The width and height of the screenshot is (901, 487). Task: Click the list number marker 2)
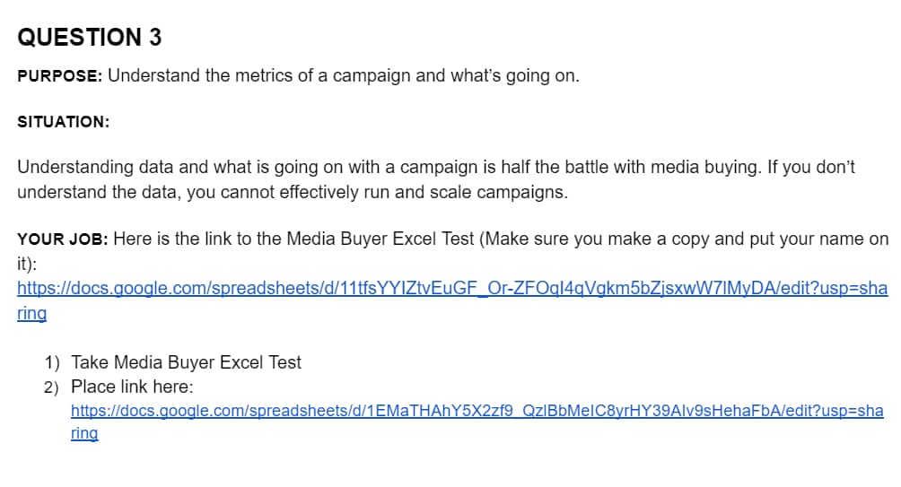tap(52, 387)
